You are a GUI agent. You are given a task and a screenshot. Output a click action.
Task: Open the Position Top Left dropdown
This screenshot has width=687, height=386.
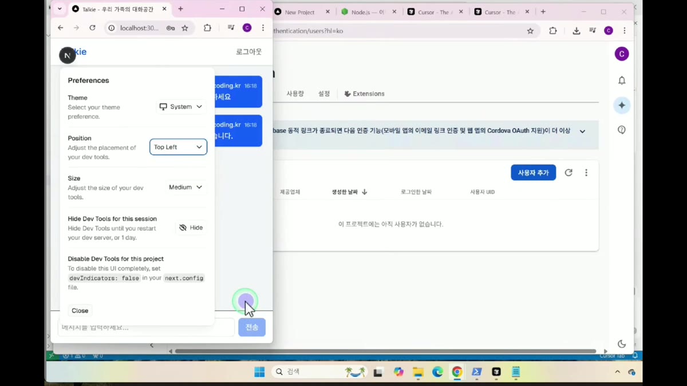178,147
